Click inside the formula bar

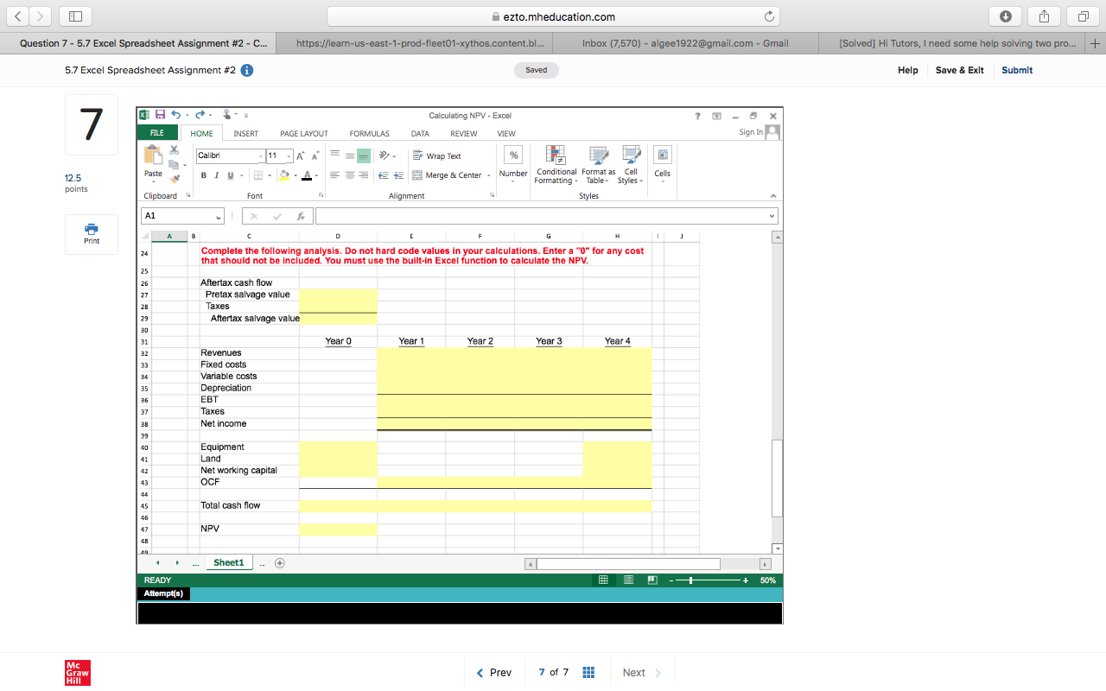(518, 215)
